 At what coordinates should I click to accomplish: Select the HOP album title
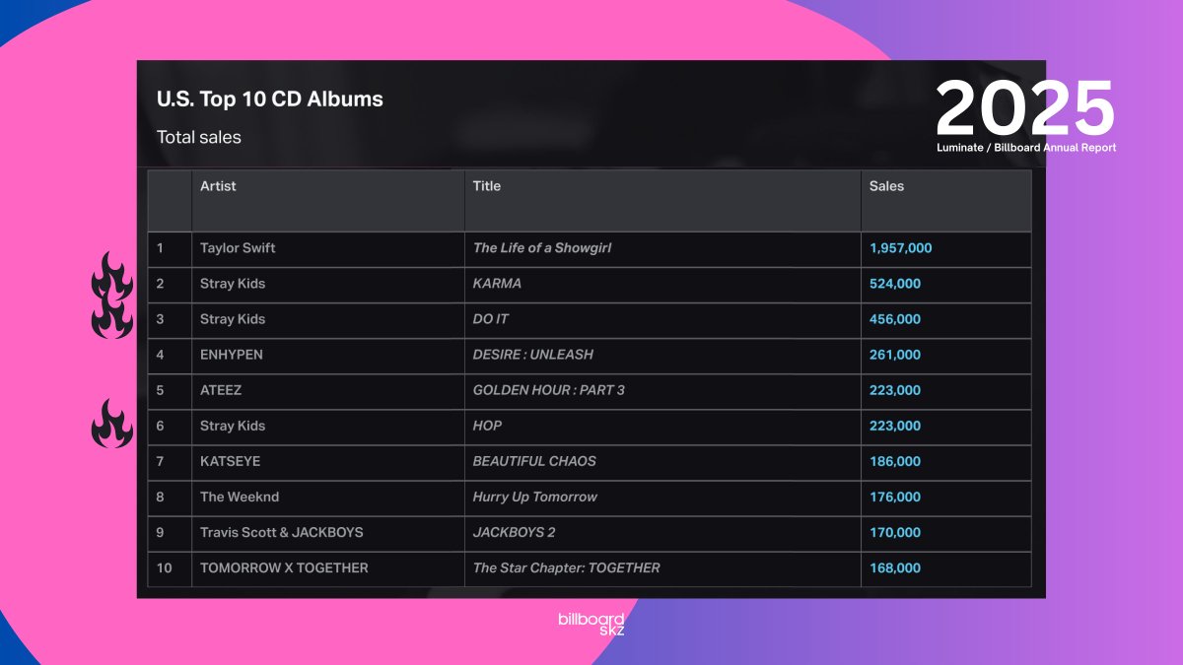coord(487,426)
